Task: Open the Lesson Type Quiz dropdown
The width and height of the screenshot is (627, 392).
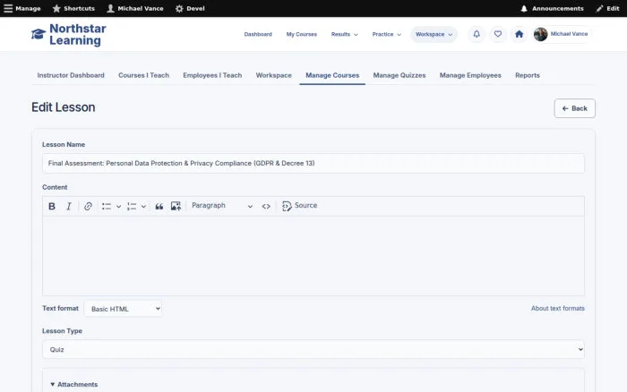Action: [313, 349]
